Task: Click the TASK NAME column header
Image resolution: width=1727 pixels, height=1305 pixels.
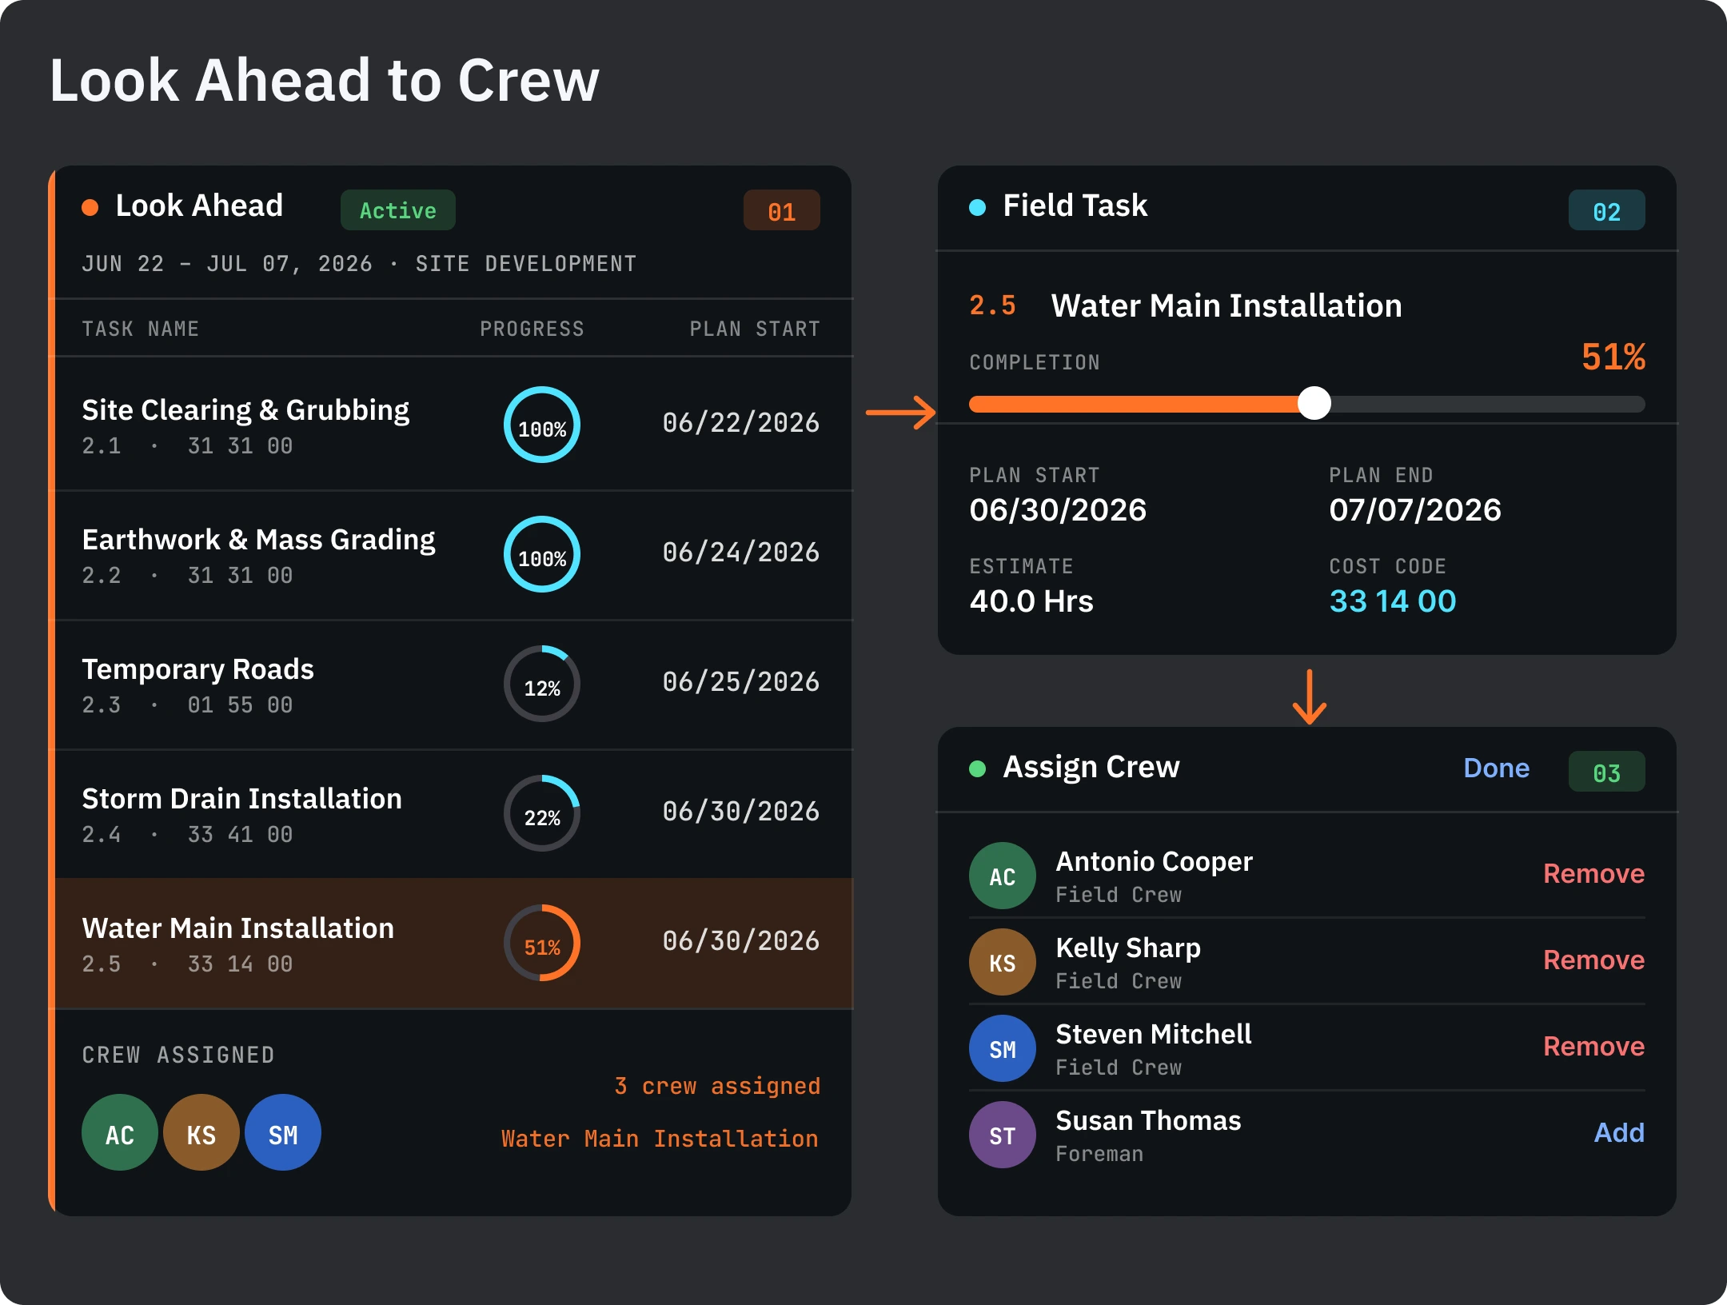Action: coord(140,329)
